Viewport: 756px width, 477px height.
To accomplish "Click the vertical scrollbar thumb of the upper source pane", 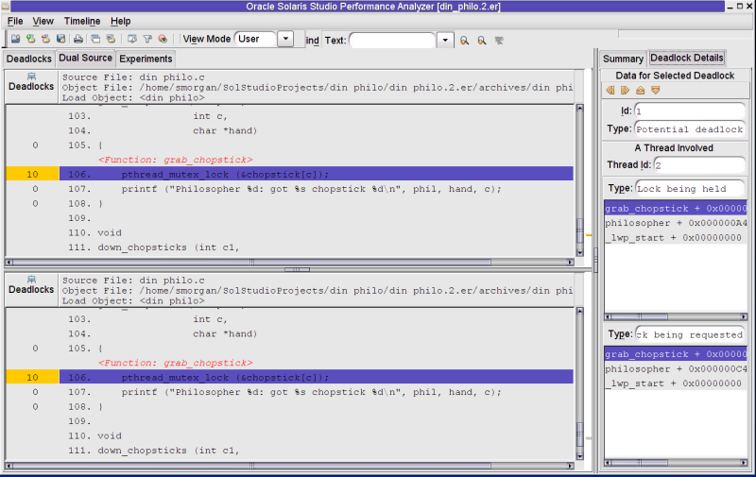I will 580,230.
